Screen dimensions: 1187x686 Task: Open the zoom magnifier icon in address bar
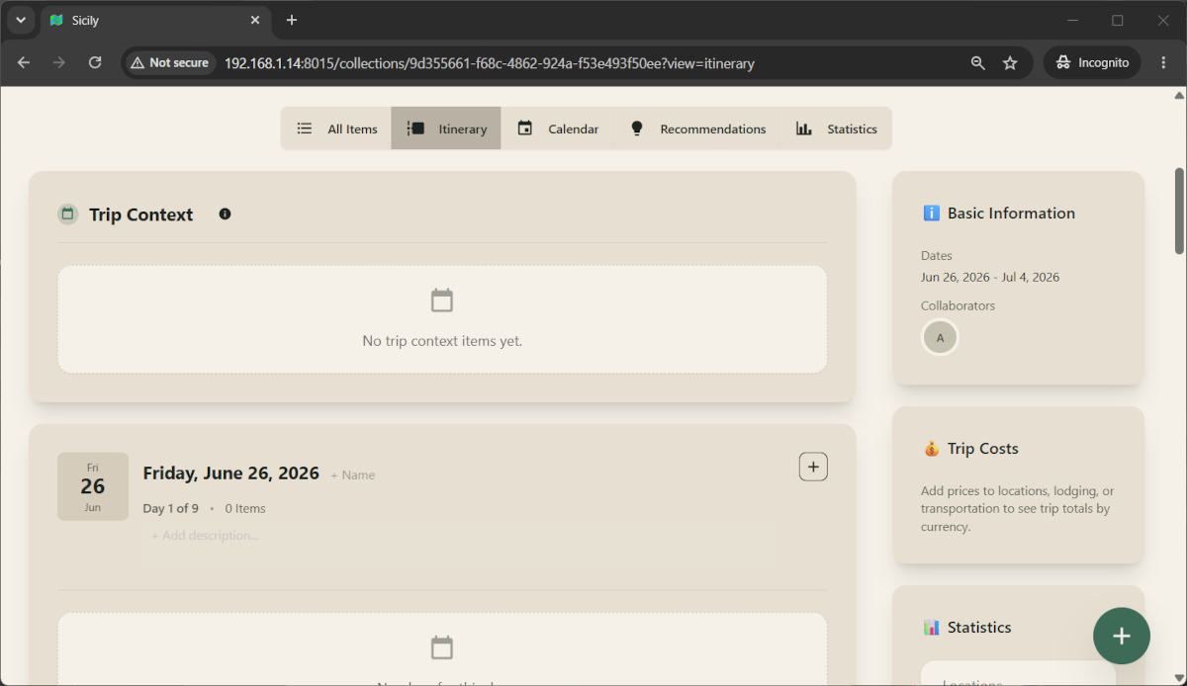point(977,62)
